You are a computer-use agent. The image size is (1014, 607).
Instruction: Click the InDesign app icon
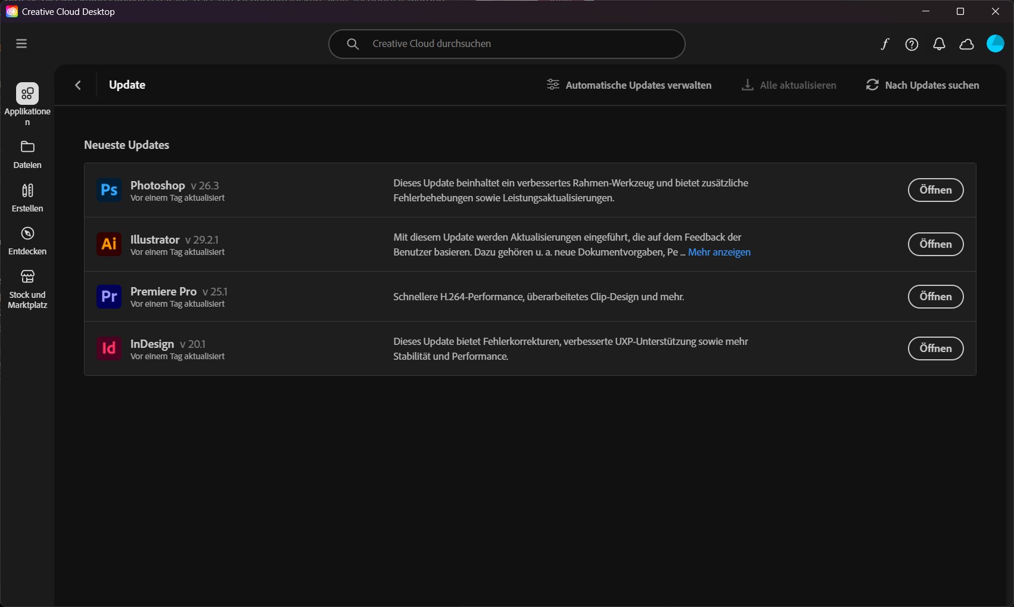(x=109, y=348)
